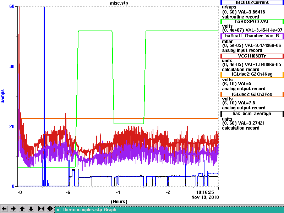The width and height of the screenshot is (284, 213).
Task: Click the 18:16:25 timestamp
Action: click(x=205, y=192)
